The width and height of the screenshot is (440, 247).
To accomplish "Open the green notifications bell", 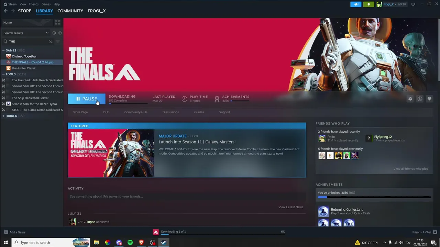I will 368,4.
